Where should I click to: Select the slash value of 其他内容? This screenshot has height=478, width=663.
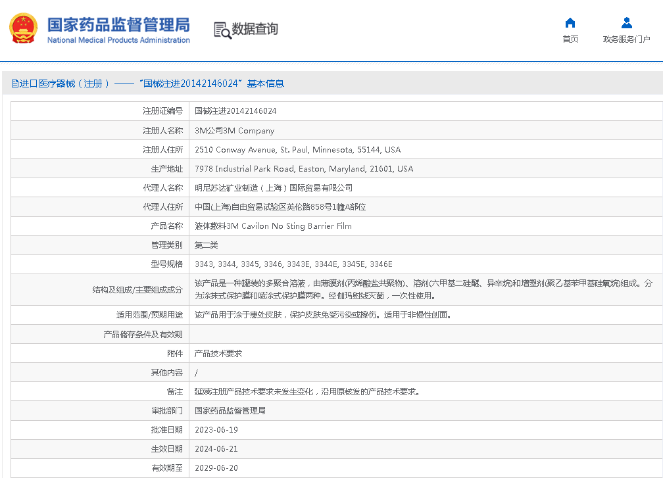(x=196, y=373)
